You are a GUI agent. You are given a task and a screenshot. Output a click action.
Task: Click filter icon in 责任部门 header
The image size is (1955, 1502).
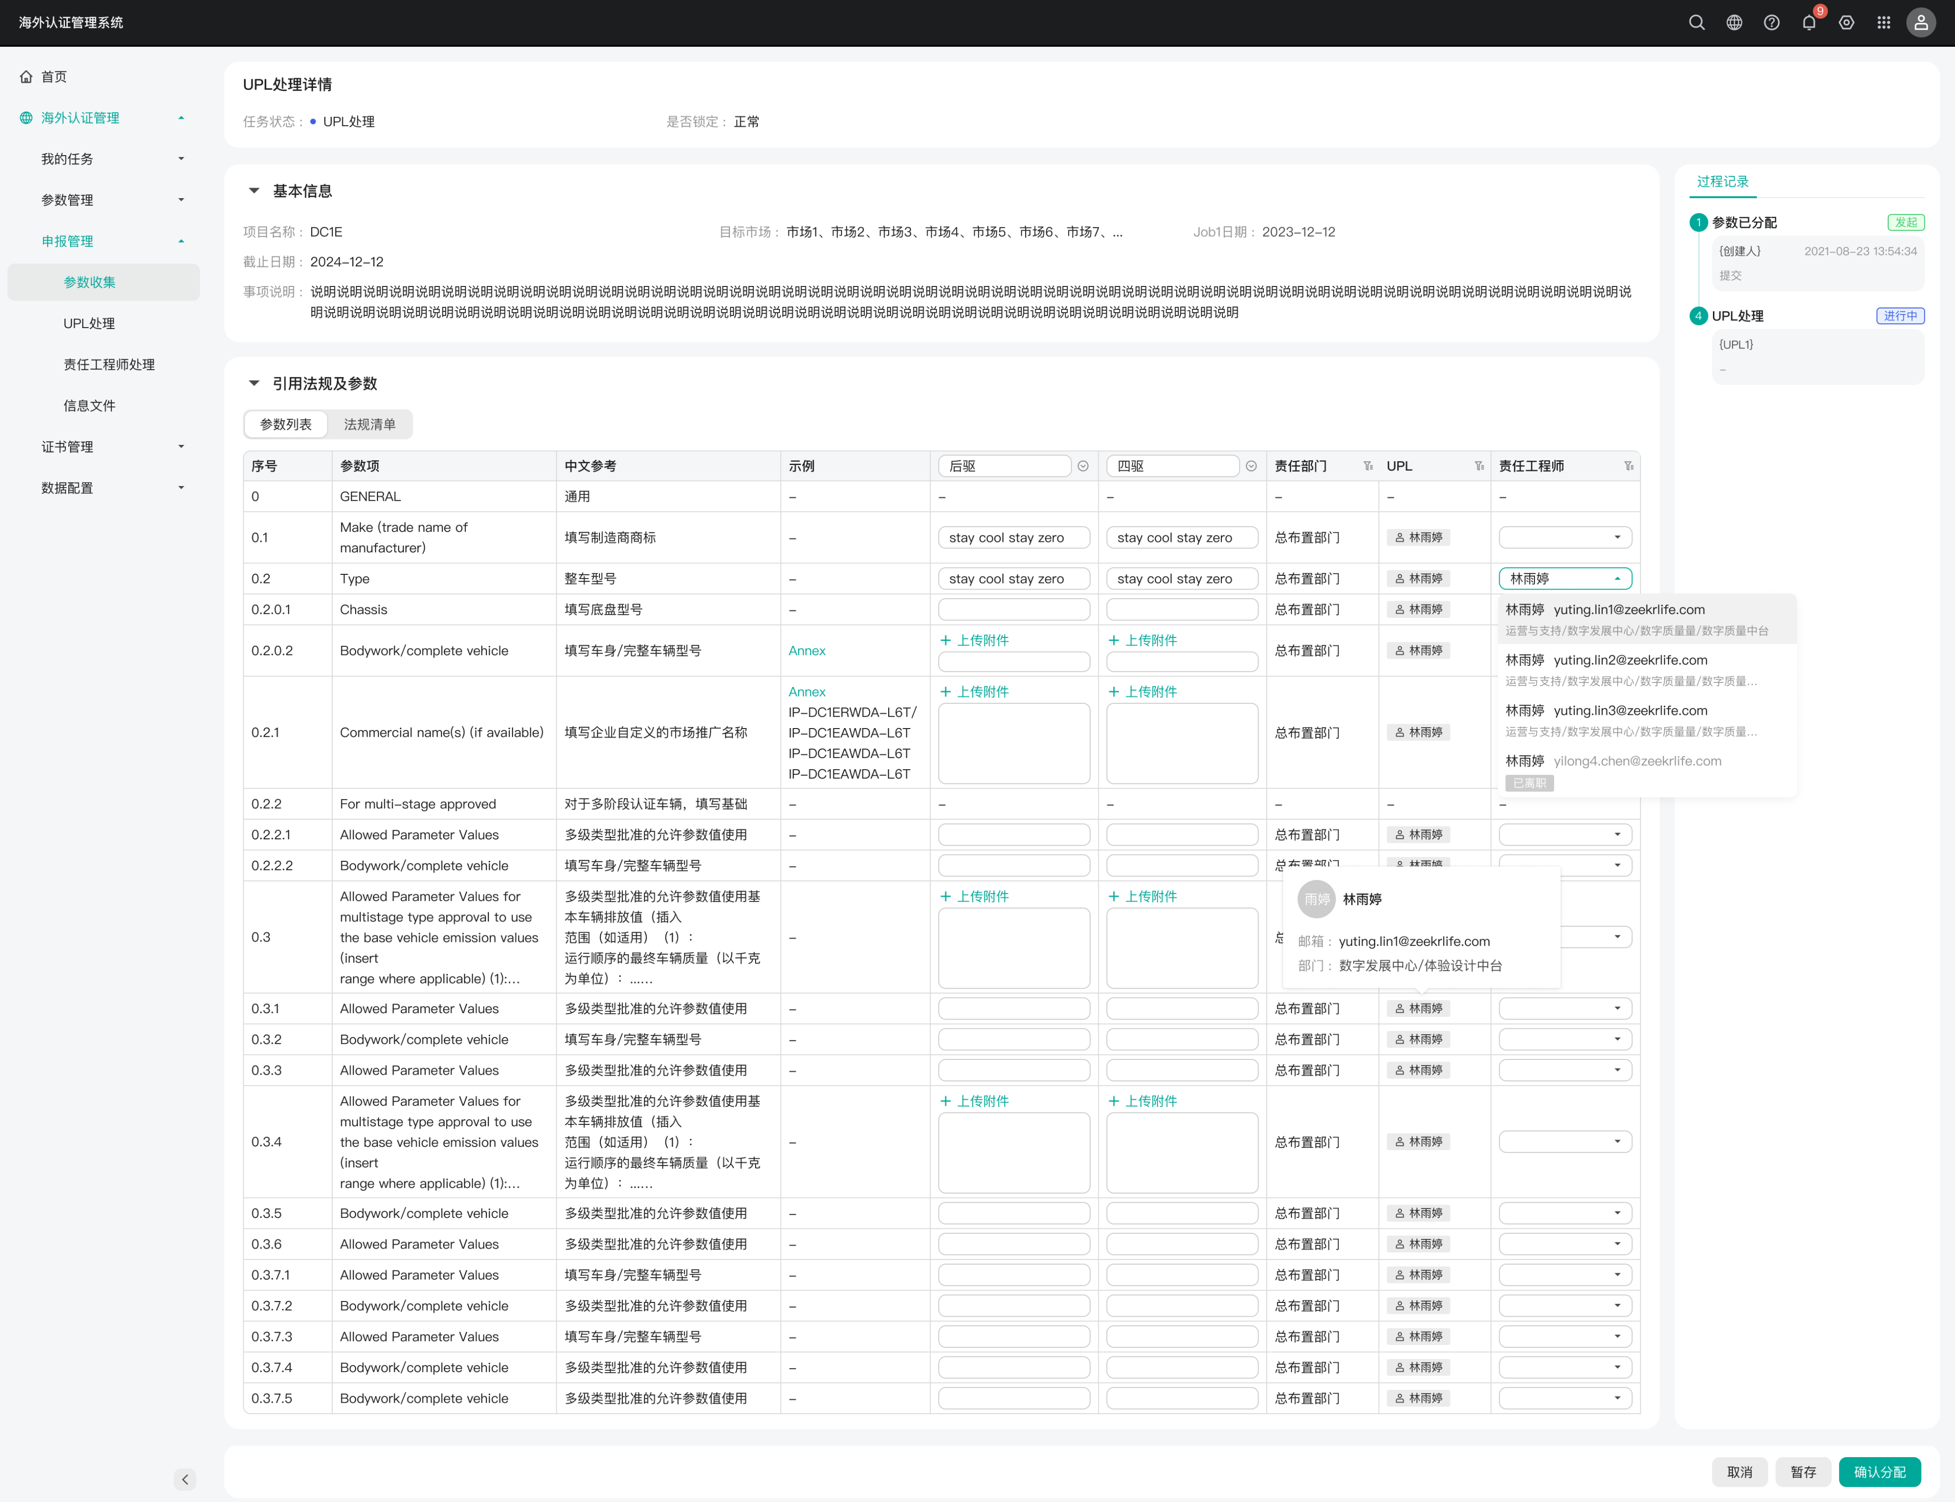1368,466
